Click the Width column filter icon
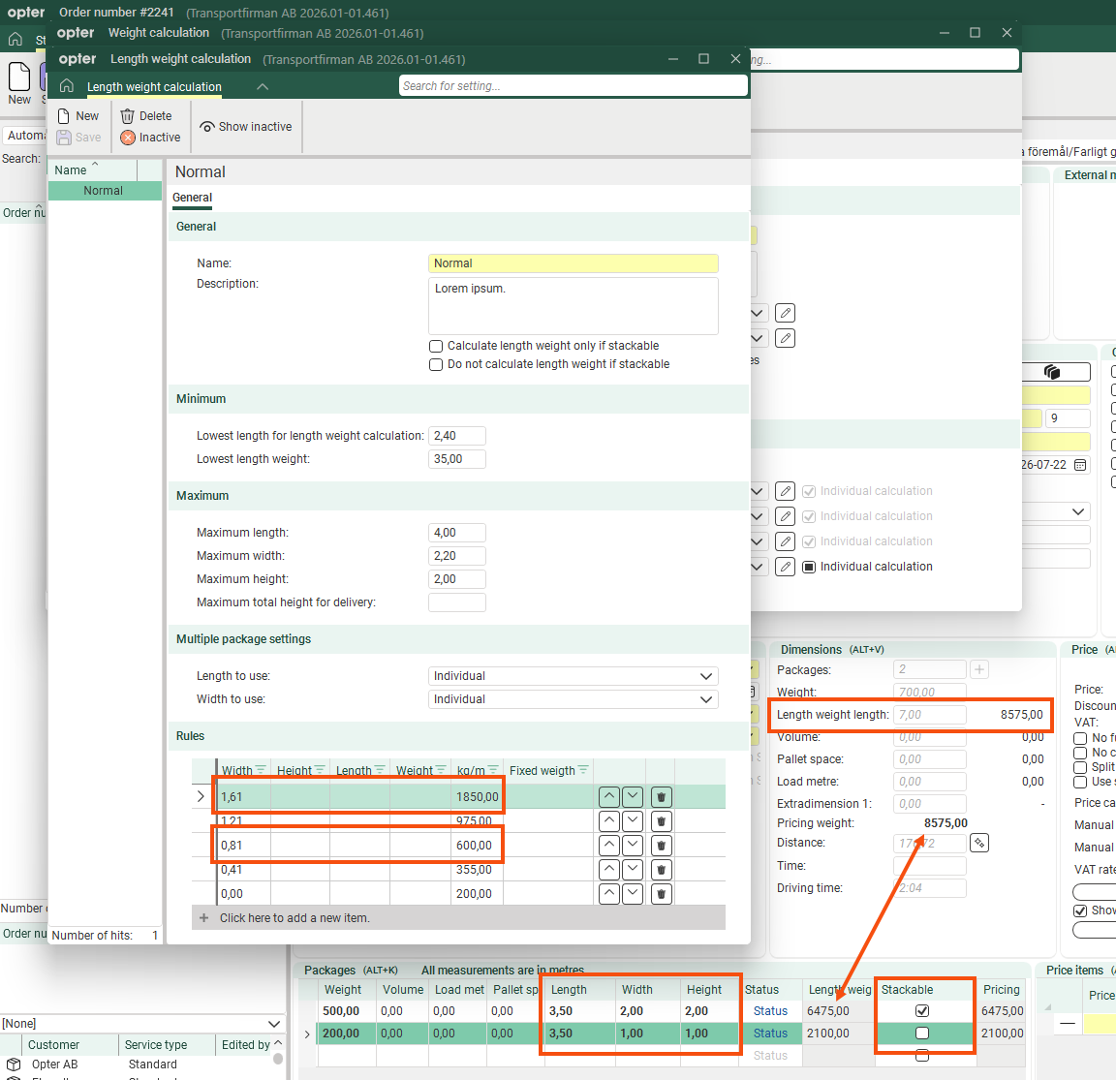 (261, 770)
